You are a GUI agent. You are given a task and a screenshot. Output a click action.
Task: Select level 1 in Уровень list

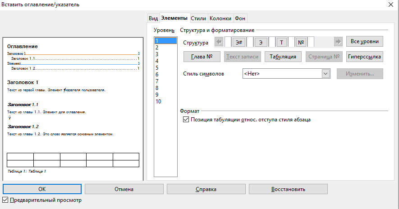pyautogui.click(x=165, y=41)
